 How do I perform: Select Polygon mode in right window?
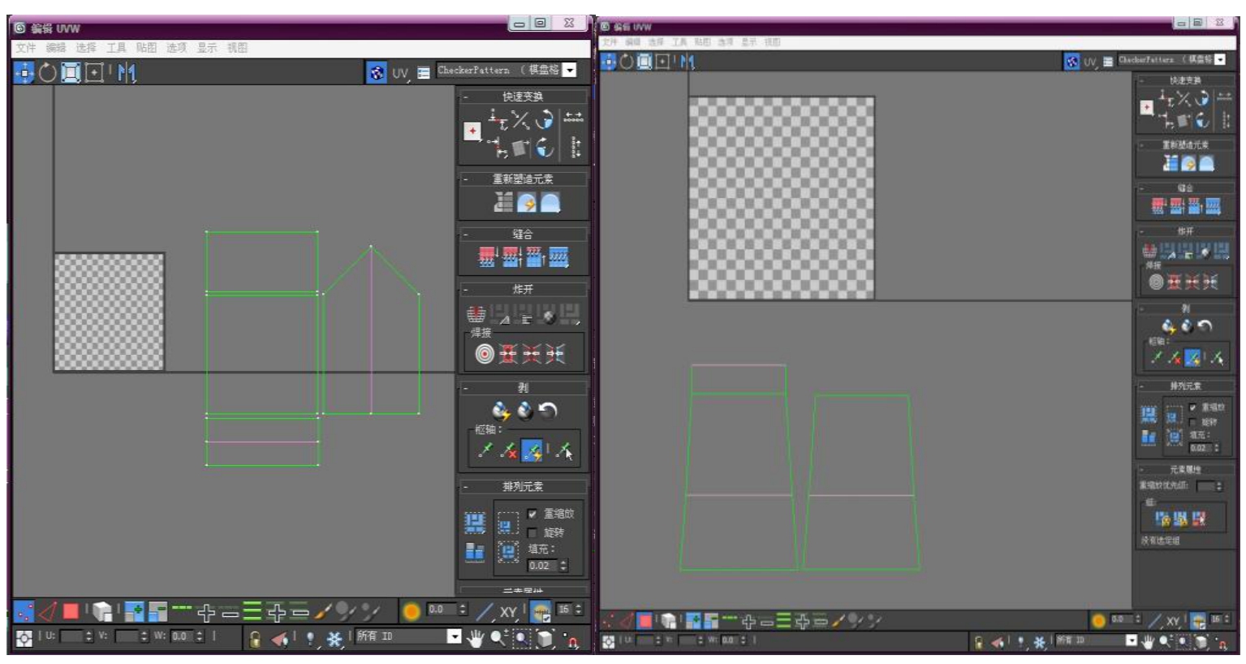[x=645, y=621]
